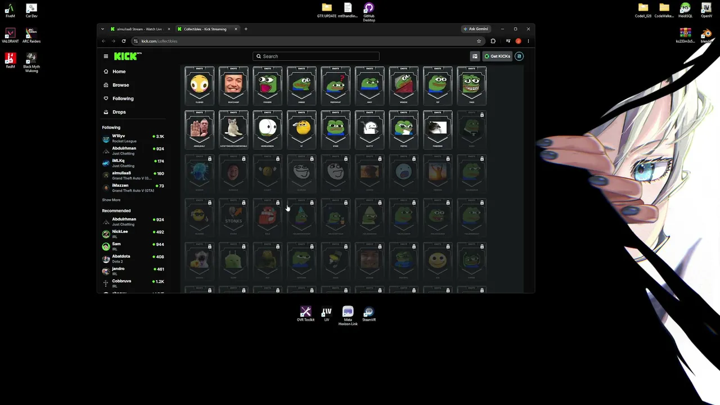
Task: Open jandro's recommended channel
Action: click(x=133, y=271)
